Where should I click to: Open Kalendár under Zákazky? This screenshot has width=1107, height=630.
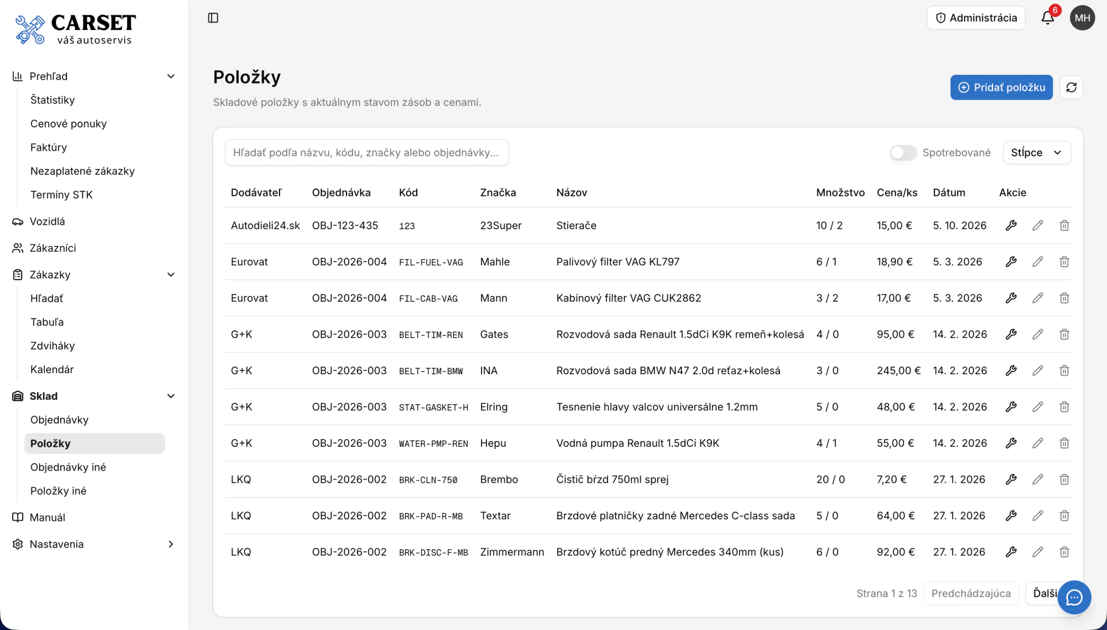click(x=52, y=369)
